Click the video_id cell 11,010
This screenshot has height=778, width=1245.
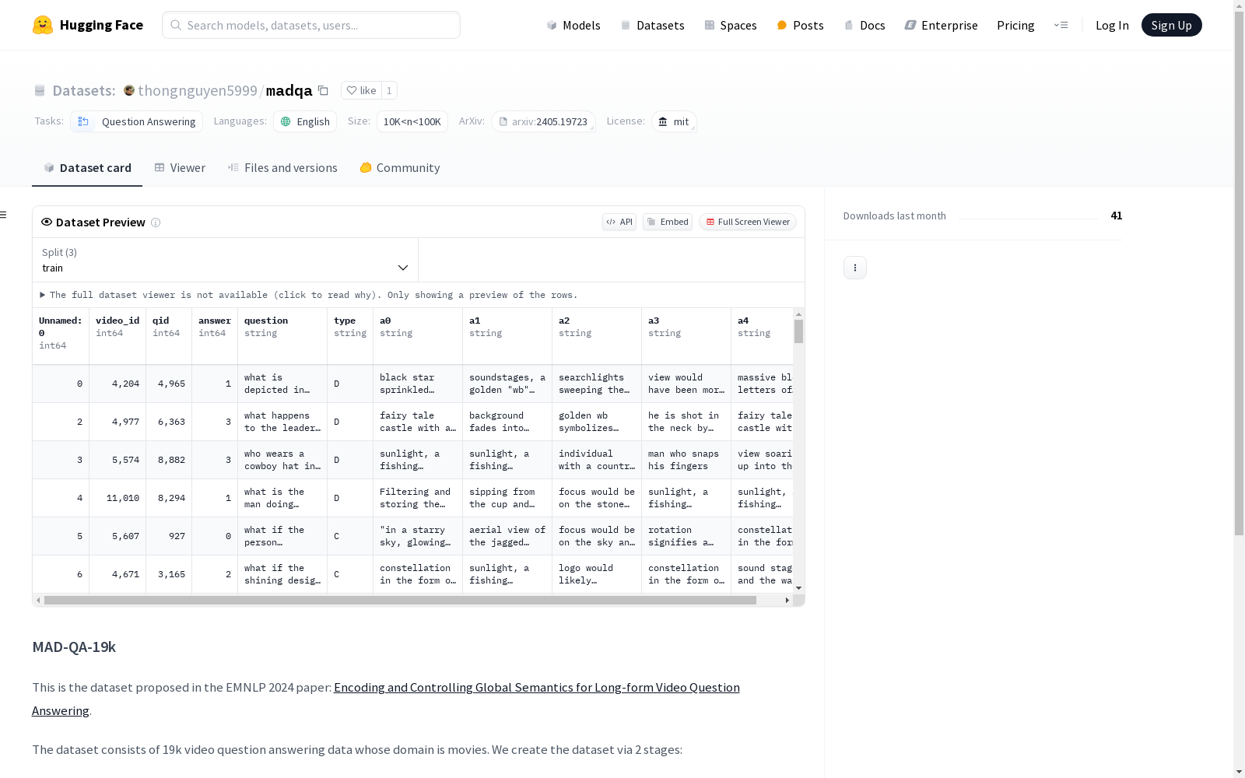pyautogui.click(x=117, y=498)
